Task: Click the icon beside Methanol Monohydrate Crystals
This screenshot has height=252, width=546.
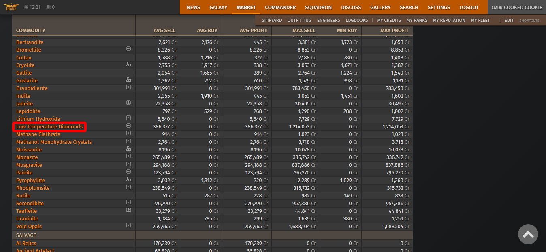Action: pyautogui.click(x=129, y=141)
